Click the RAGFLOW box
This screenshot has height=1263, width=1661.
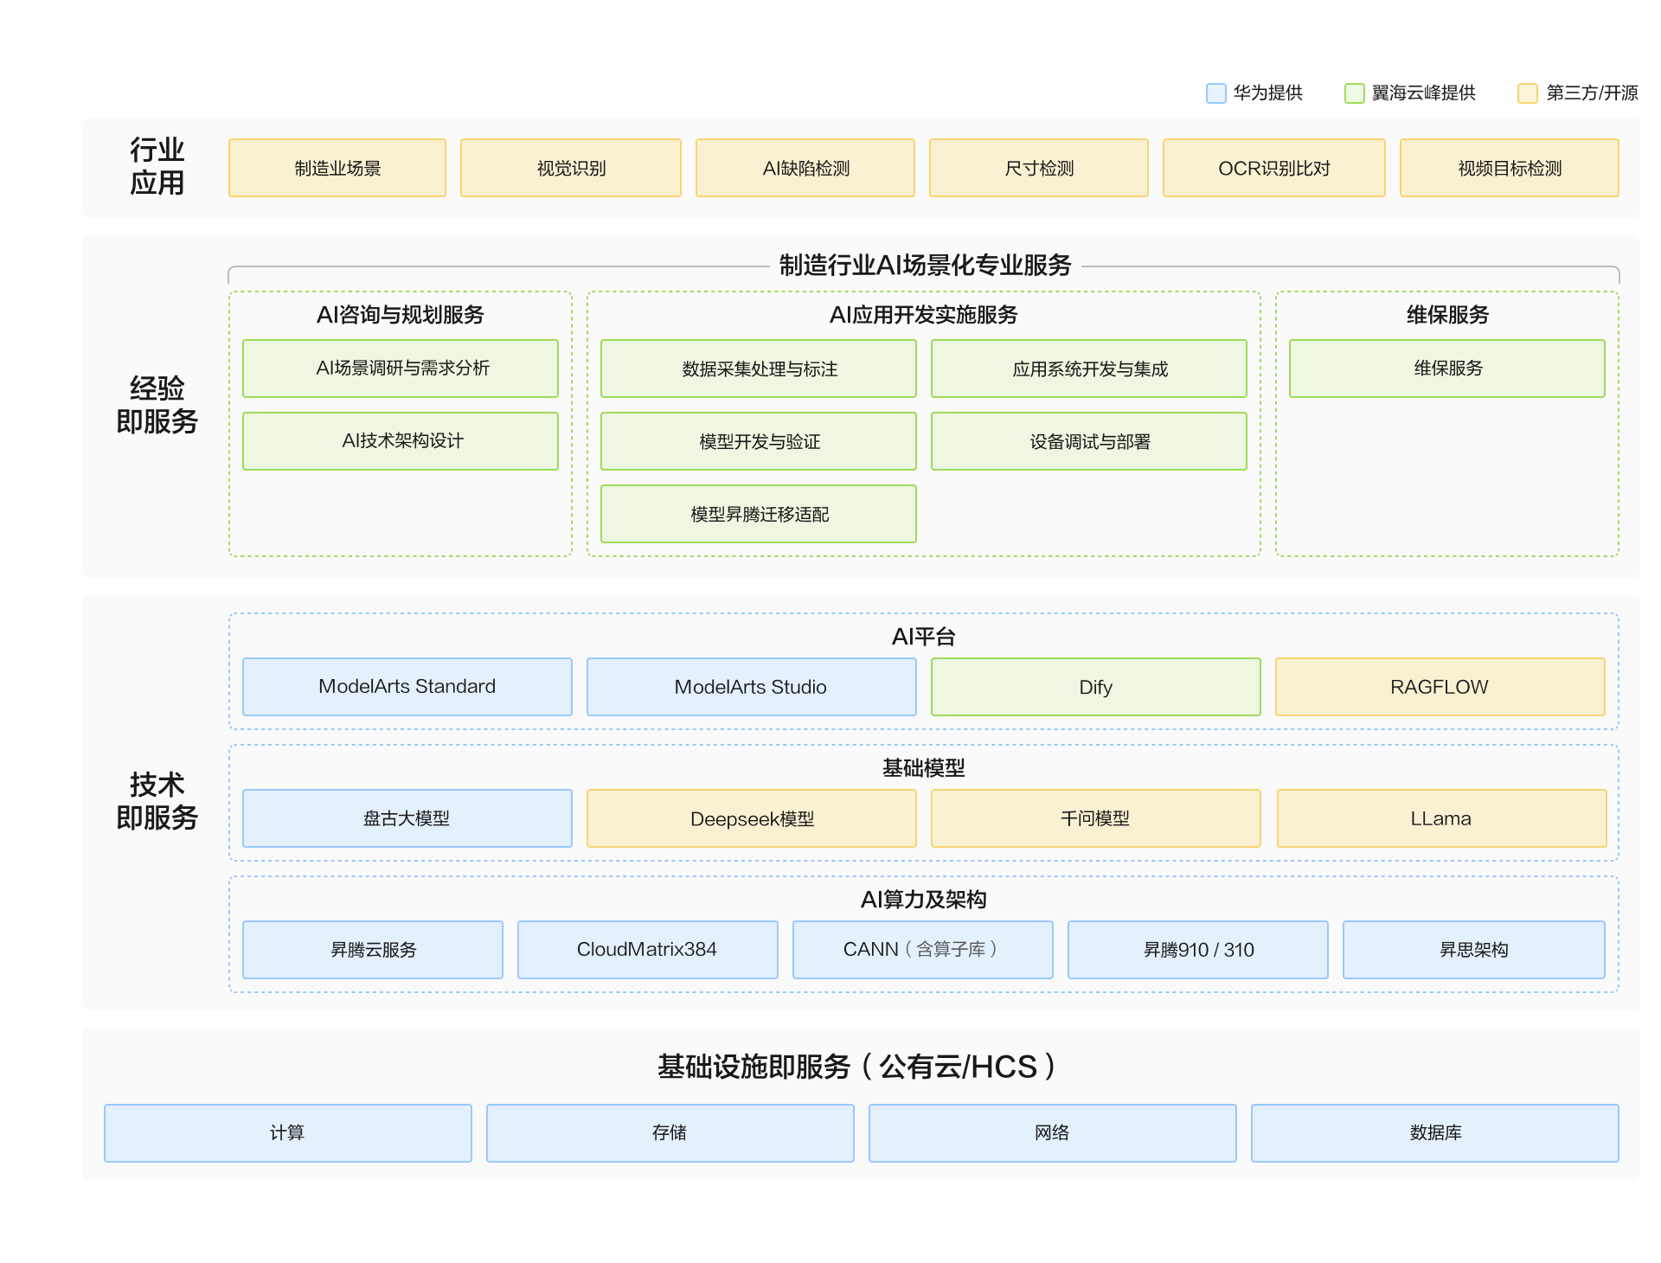pyautogui.click(x=1440, y=687)
